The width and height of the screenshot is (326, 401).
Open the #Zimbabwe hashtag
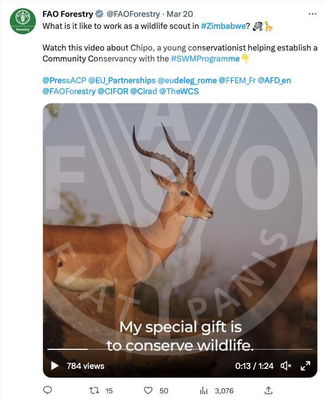[x=223, y=26]
